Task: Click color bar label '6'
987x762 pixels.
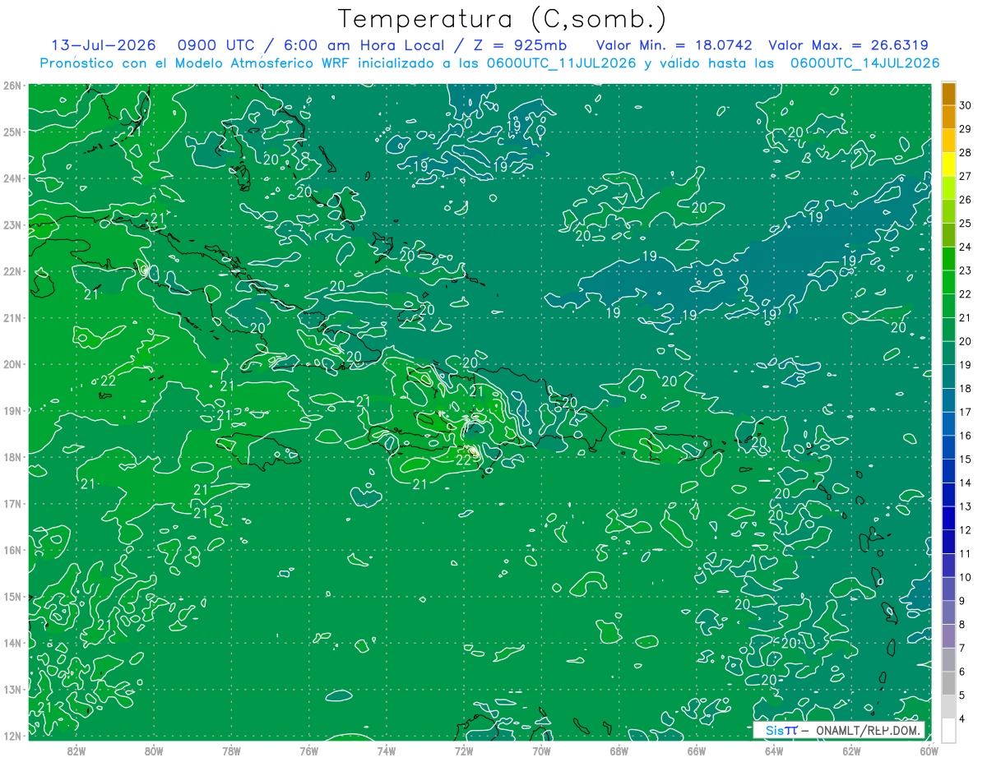Action: point(964,672)
